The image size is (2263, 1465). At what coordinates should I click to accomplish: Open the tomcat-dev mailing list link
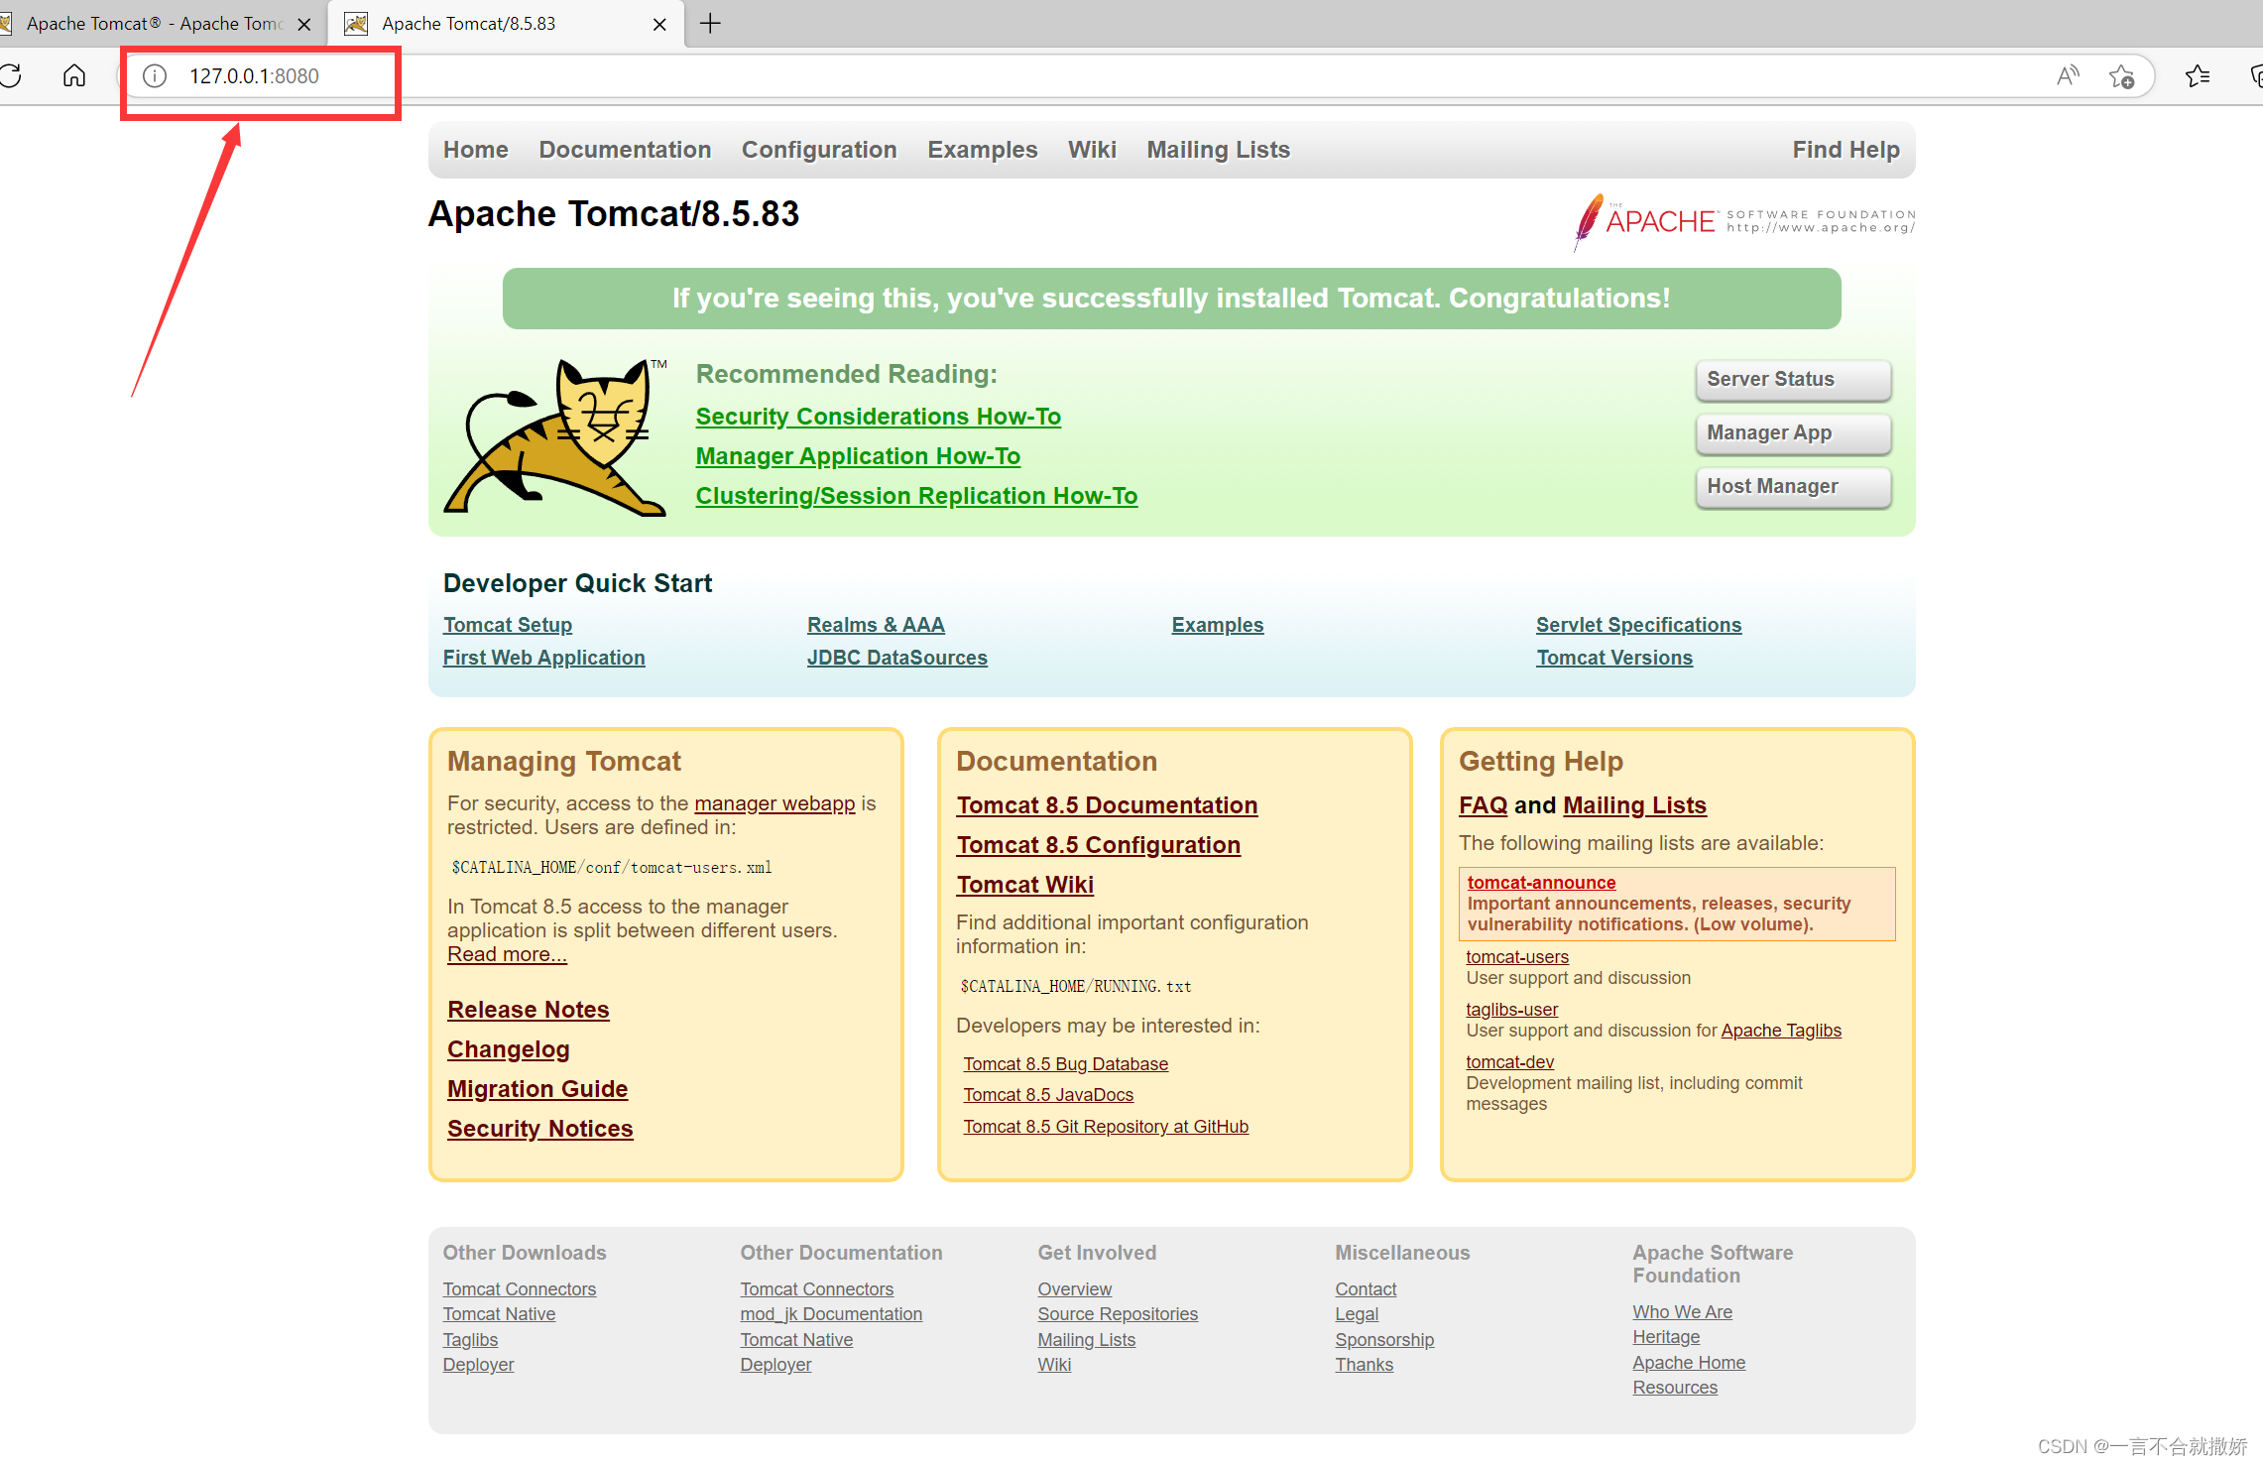click(x=1510, y=1062)
